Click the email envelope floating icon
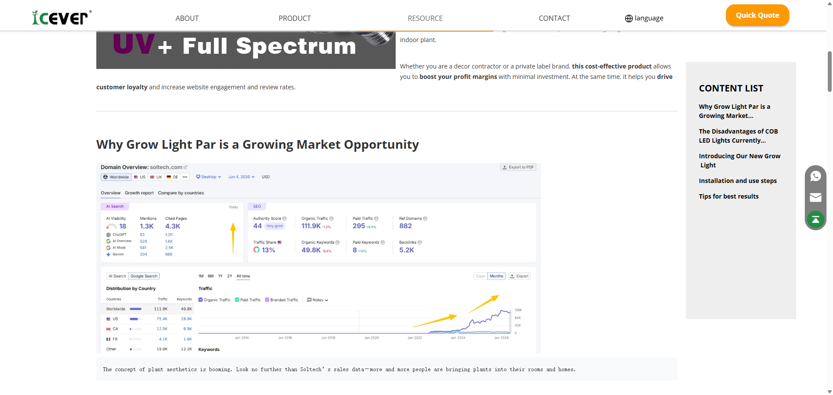The image size is (833, 395). 816,198
